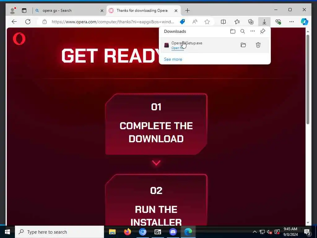Open the tab actions menu icon
Image resolution: width=317 pixels, height=238 pixels.
24,11
